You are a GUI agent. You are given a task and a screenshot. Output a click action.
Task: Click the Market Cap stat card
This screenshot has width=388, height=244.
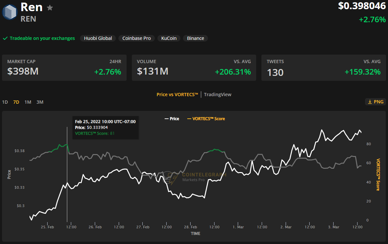[x=64, y=68]
